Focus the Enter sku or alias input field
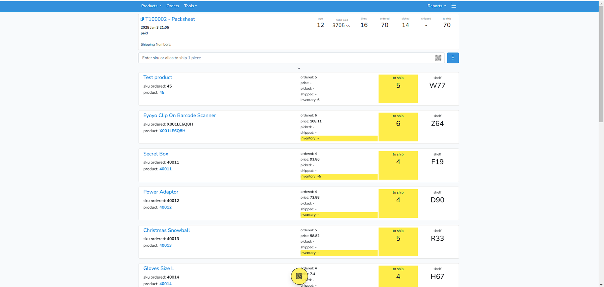 [x=287, y=58]
